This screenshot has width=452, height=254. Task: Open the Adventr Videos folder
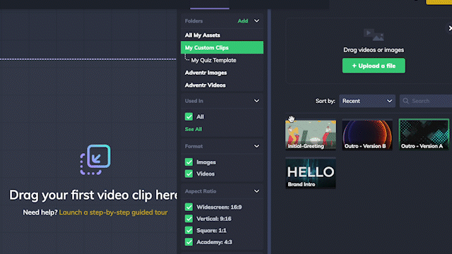pyautogui.click(x=206, y=85)
